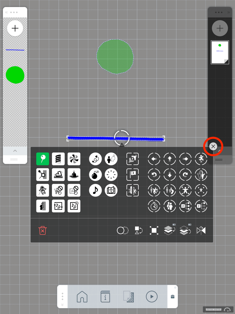Pick the dashed radial burst circle
Screen dimensions: 235x314
click(111, 175)
